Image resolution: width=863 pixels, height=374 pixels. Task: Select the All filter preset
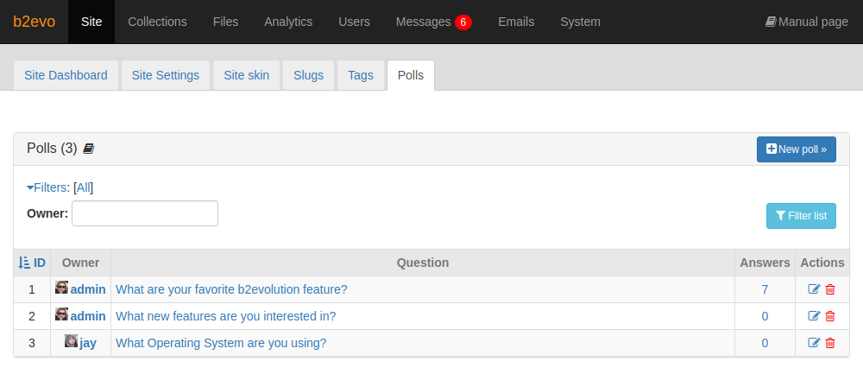click(x=83, y=187)
